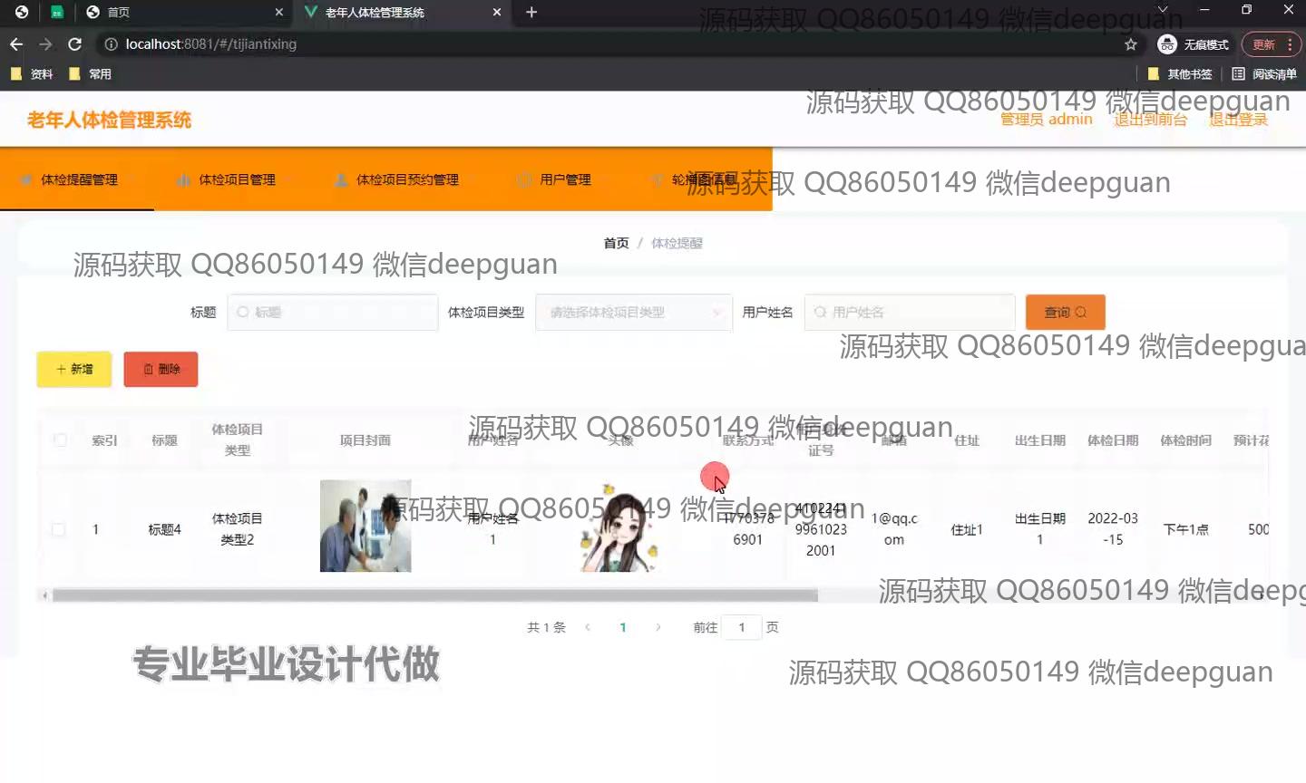Screen dimensions: 1306x783
Task: Click the browser back arrow
Action: tap(16, 44)
